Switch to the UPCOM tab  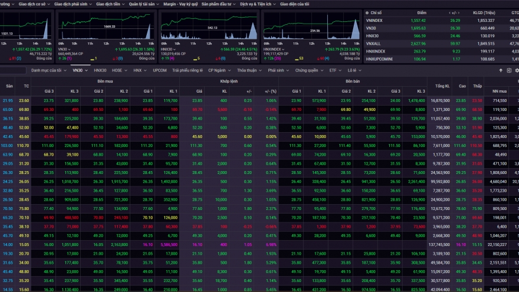point(159,70)
